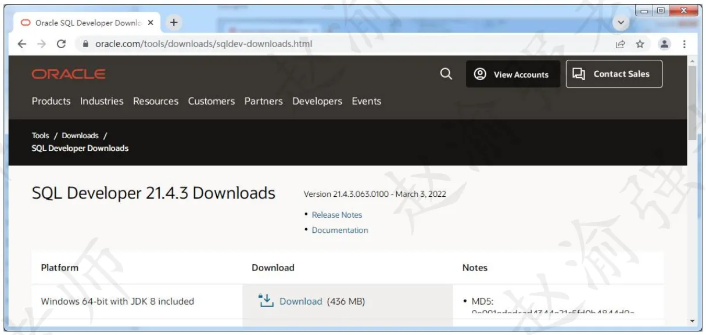This screenshot has width=706, height=335.
Task: Click the Platform column header
Action: coord(60,268)
